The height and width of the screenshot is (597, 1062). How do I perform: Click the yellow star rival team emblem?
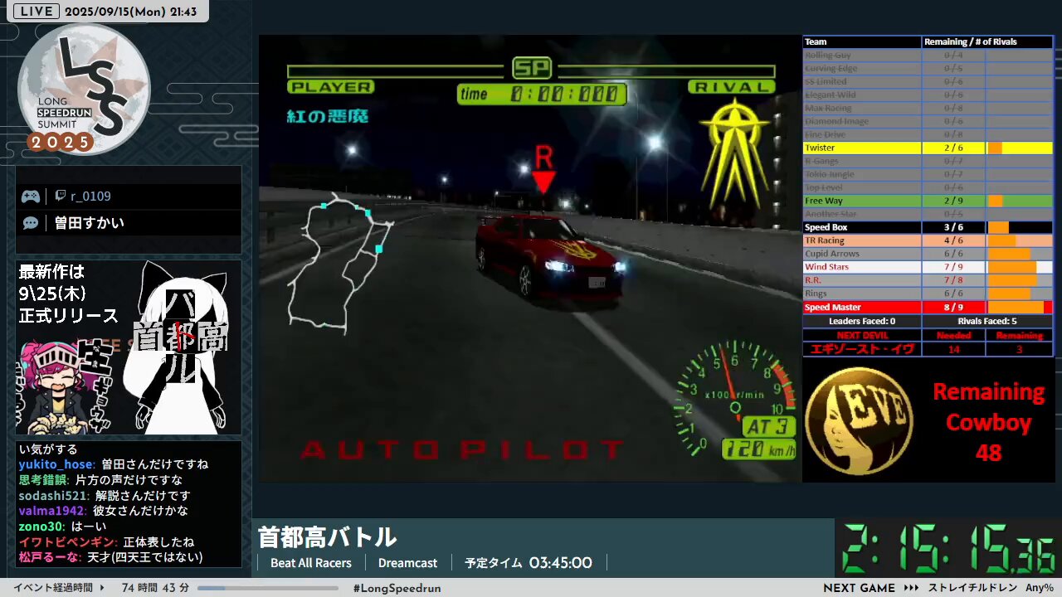[x=733, y=153]
